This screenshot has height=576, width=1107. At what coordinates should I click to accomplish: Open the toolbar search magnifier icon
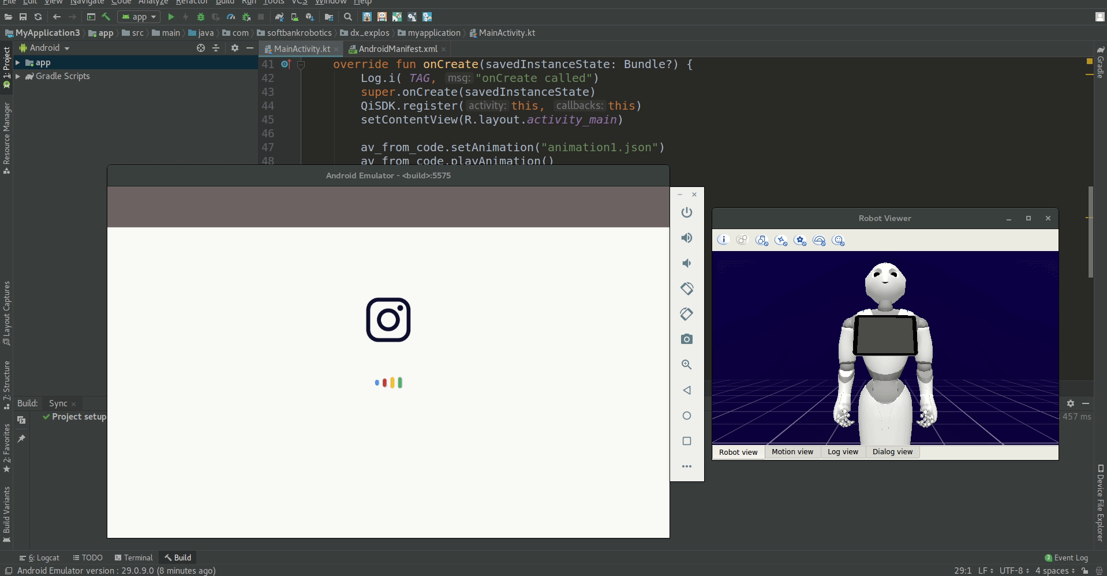(348, 17)
